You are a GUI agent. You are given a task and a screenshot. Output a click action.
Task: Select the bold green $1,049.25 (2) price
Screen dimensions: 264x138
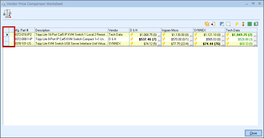242,35
